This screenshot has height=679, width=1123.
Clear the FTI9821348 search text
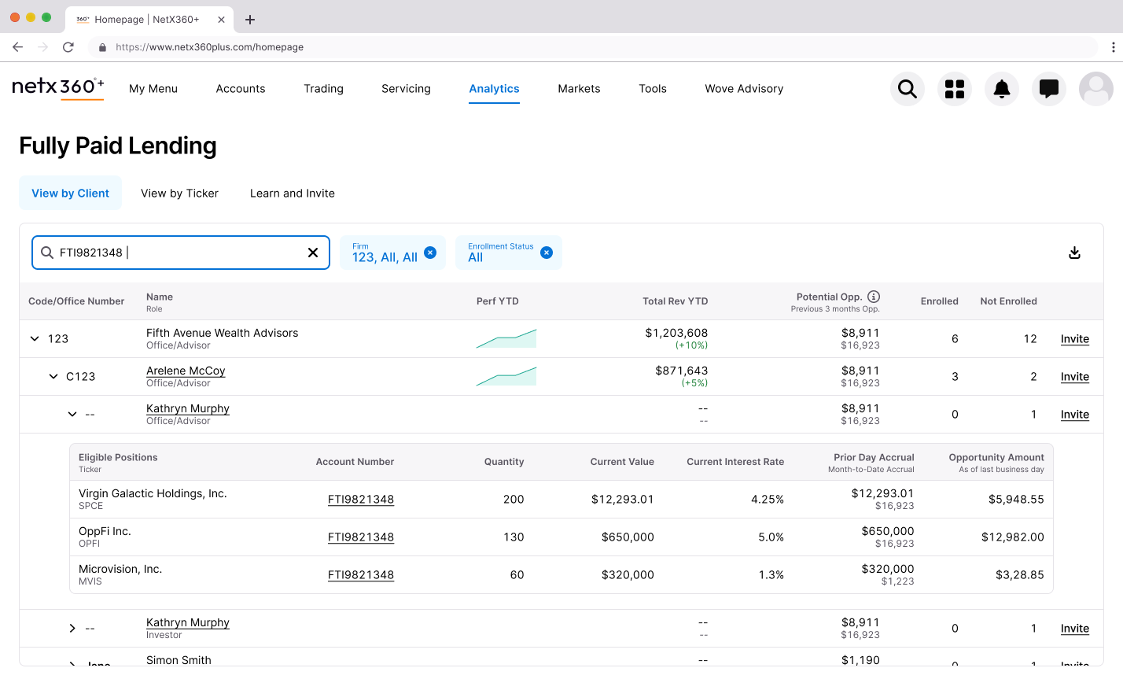tap(313, 253)
